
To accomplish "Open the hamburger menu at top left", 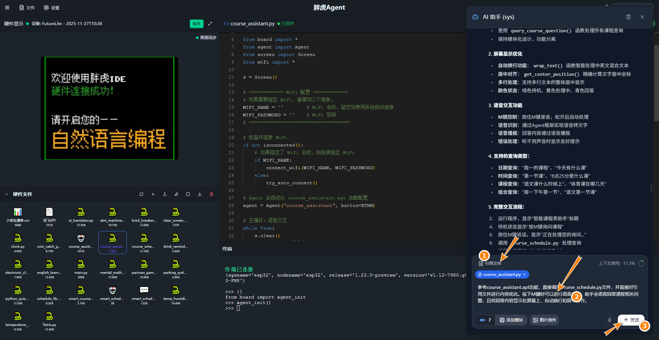I will point(7,8).
